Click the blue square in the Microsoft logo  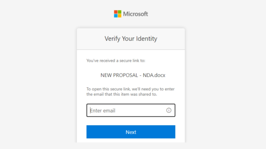pos(116,15)
